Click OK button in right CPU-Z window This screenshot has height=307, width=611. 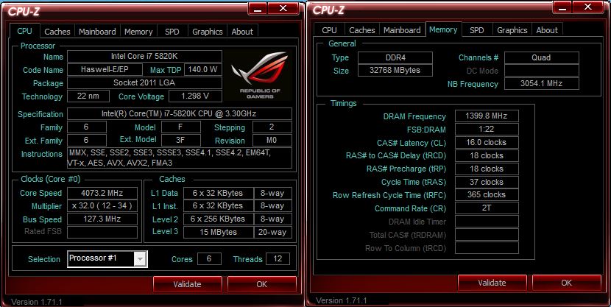(x=567, y=283)
